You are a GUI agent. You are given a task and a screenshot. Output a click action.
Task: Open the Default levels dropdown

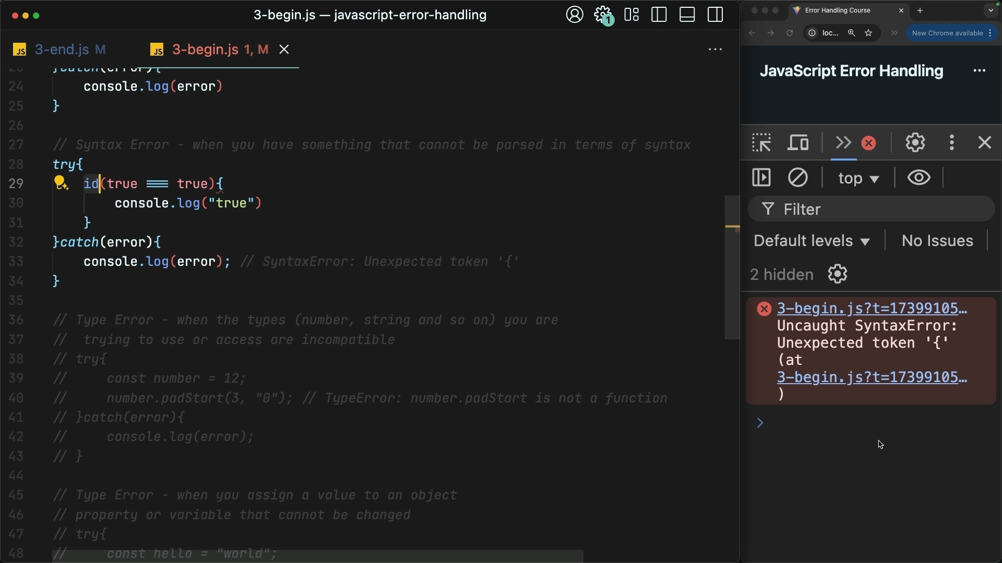(812, 241)
